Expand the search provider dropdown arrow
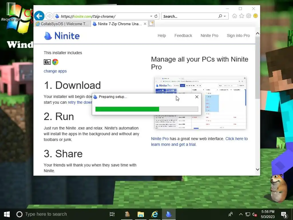The width and height of the screenshot is (293, 220). [x=225, y=16]
